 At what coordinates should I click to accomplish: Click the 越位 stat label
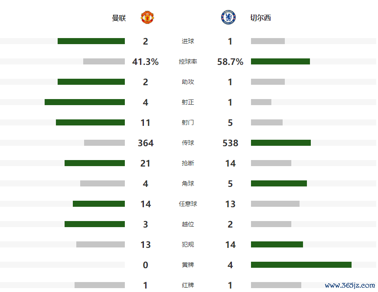pos(188,225)
